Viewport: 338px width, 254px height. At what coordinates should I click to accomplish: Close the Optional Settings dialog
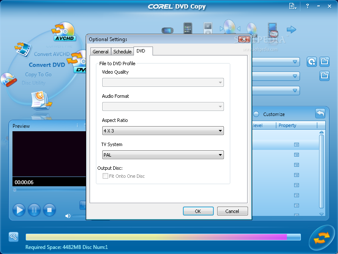click(x=244, y=39)
